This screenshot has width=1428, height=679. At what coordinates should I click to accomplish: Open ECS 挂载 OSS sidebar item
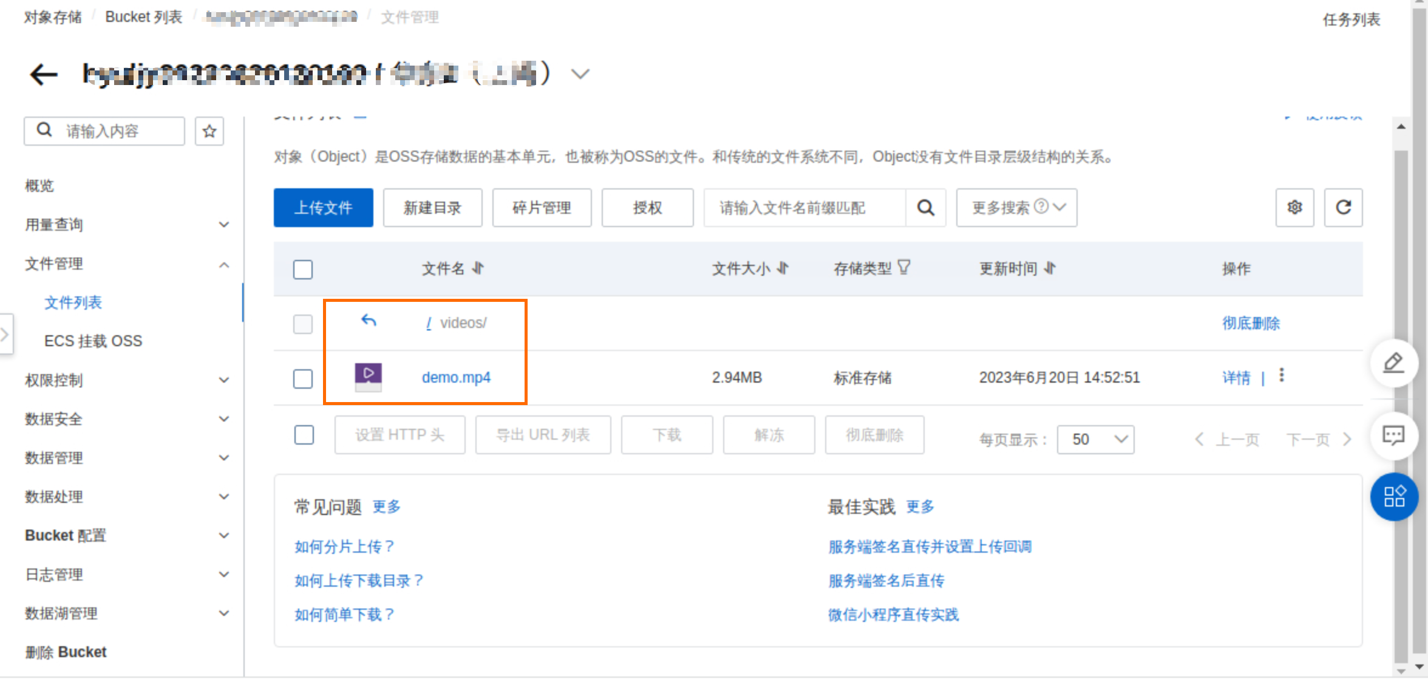tap(93, 341)
